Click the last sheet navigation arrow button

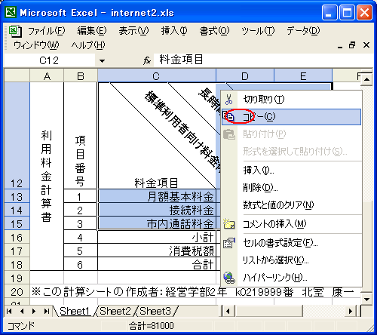tap(46, 312)
